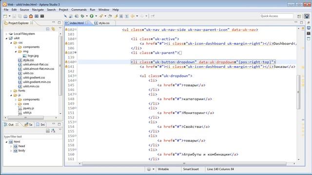This screenshot has height=175, width=312.
Task: Open the Run button dropdown arrow
Action: pyautogui.click(x=96, y=16)
